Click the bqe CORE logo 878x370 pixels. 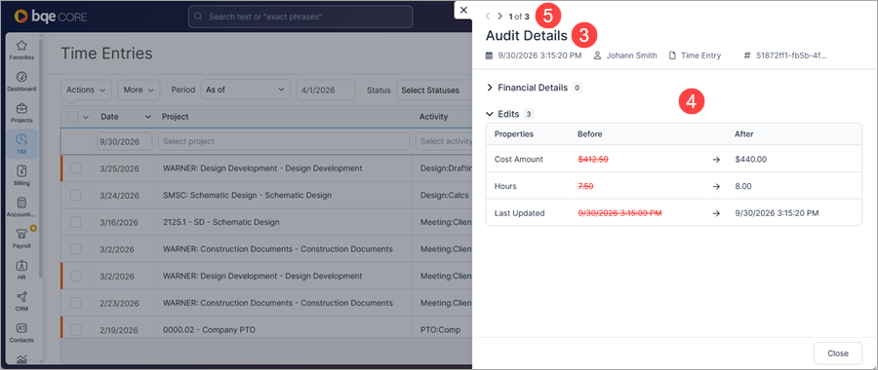click(51, 17)
